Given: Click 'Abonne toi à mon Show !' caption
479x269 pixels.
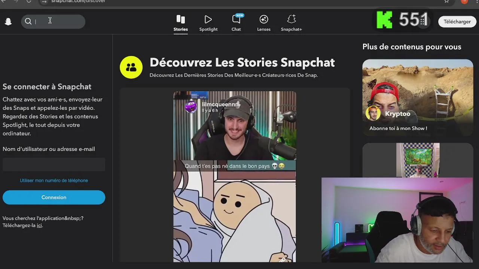Looking at the screenshot, I should 398,128.
